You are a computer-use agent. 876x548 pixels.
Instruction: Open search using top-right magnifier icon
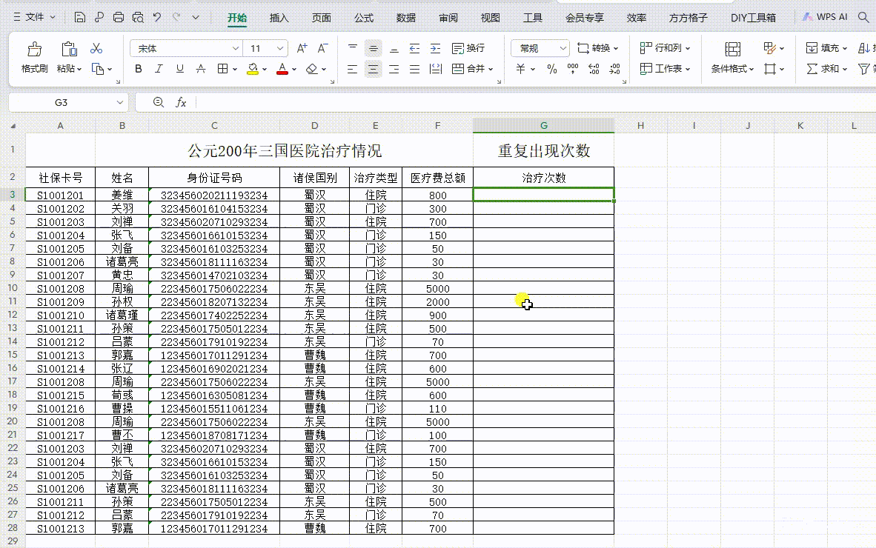tap(863, 17)
